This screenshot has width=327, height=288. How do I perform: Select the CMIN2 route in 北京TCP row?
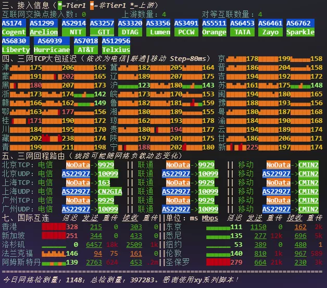pyautogui.click(x=308, y=165)
